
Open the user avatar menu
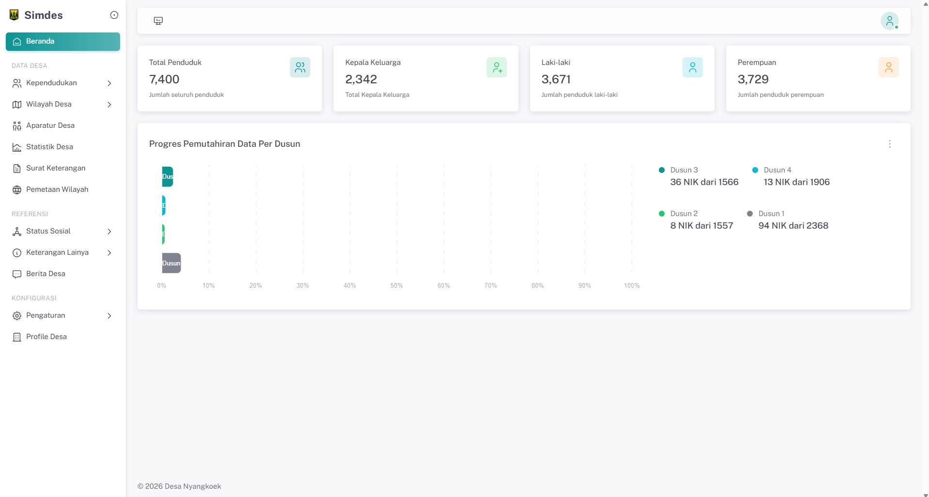[x=889, y=21]
